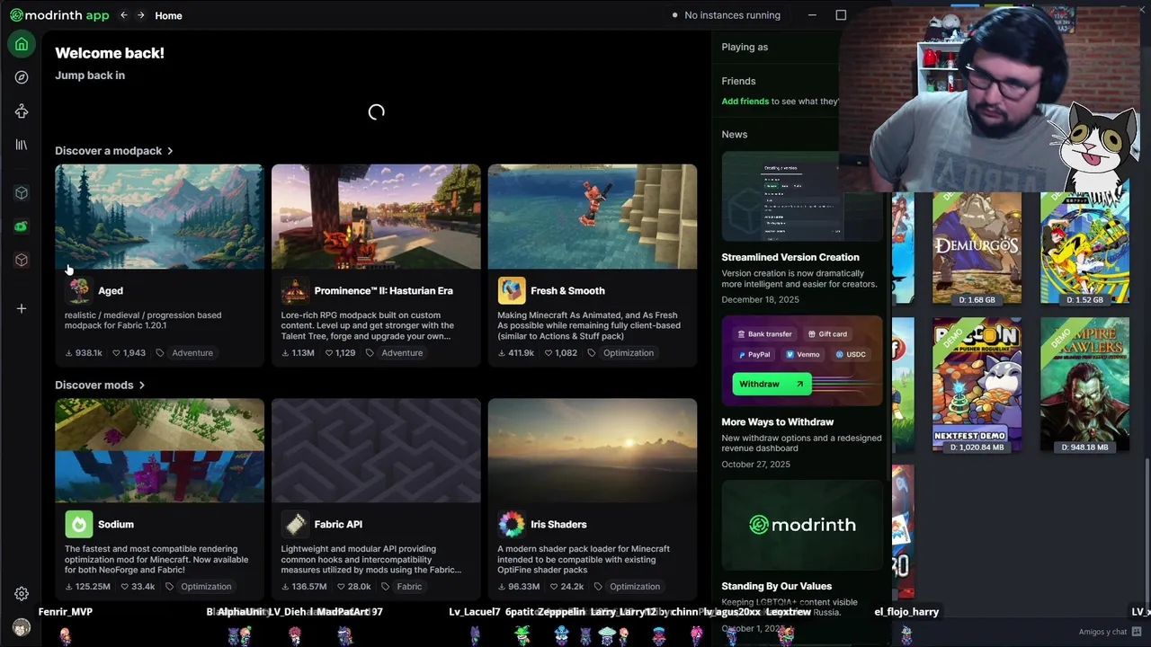This screenshot has width=1151, height=647.
Task: Expand Discover mods section link
Action: click(100, 385)
